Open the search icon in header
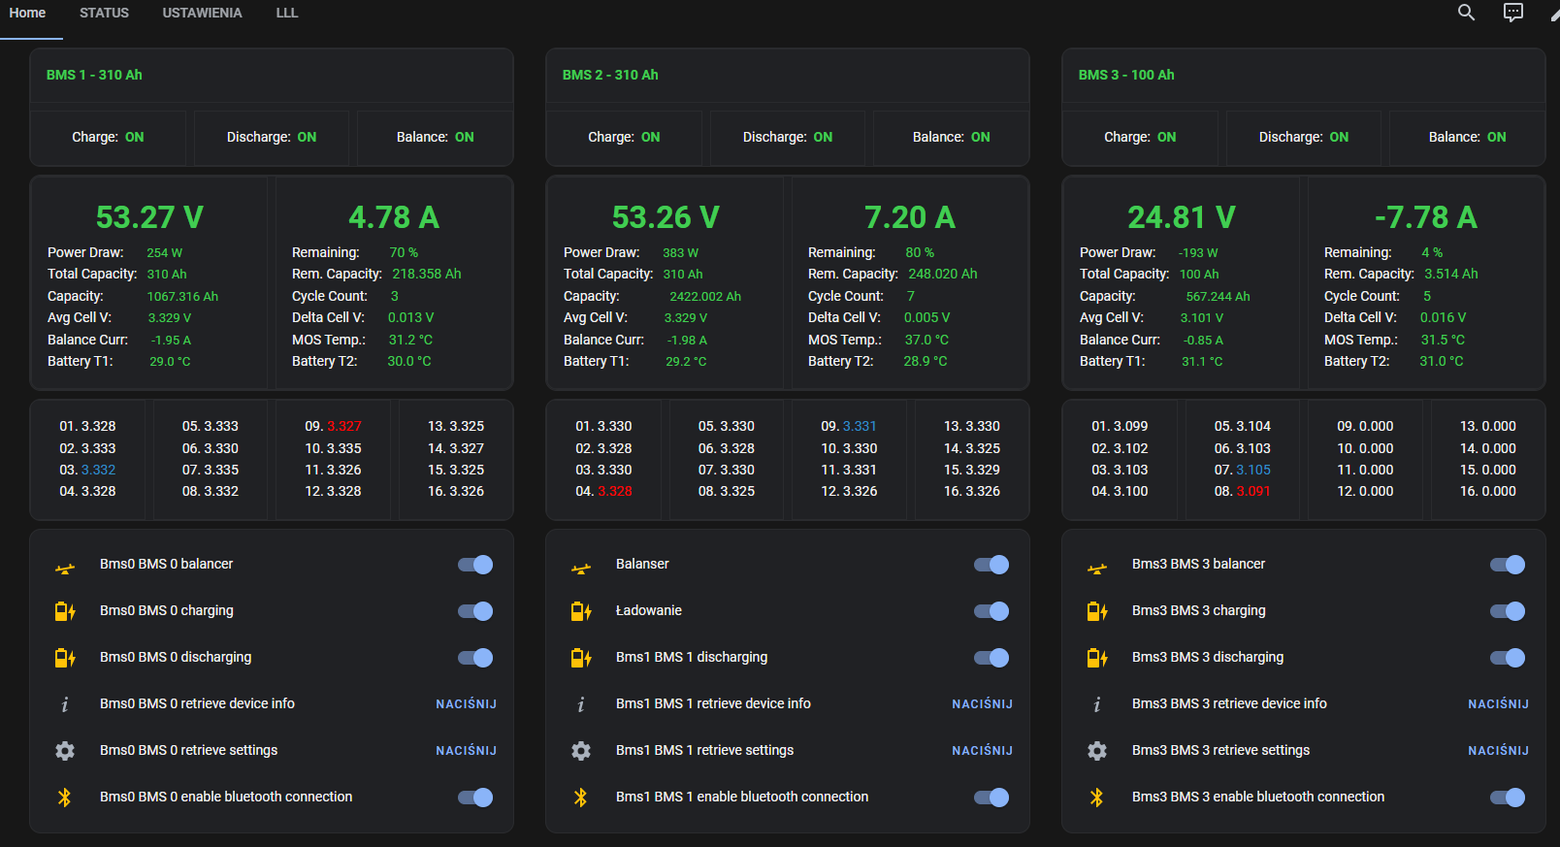Viewport: 1560px width, 847px height. coord(1466,13)
